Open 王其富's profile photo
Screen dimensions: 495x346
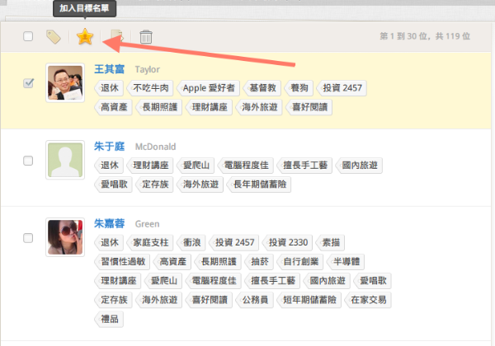(65, 83)
